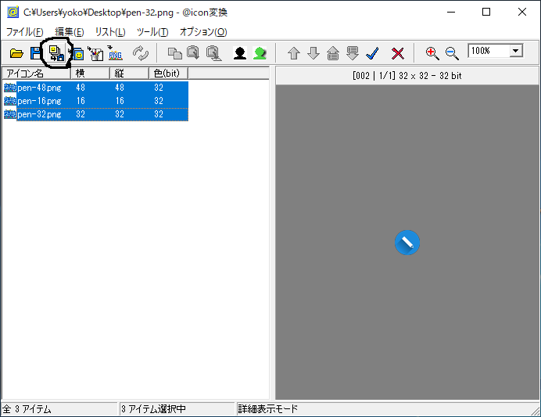Click the smiley face icon library button
541x417 pixels.
77,53
